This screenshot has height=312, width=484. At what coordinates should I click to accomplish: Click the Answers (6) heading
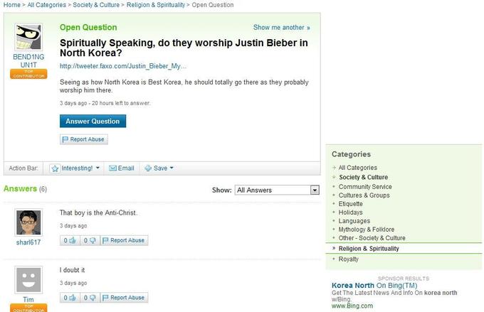tap(25, 188)
